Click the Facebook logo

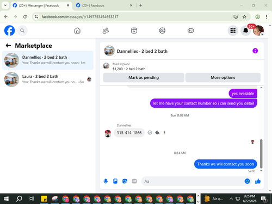click(x=9, y=30)
